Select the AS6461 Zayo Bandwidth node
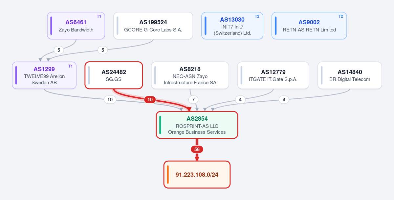 pyautogui.click(x=76, y=26)
